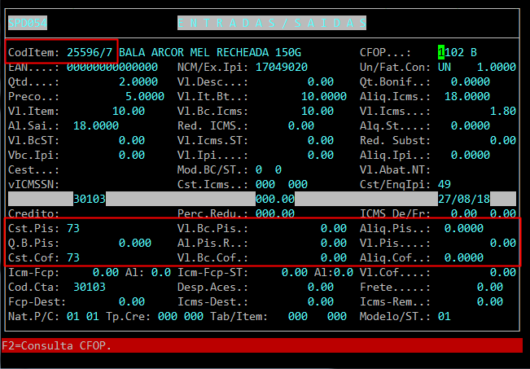
Task: Click the F2=Consulta CFOP hint bar
Action: coord(57,345)
